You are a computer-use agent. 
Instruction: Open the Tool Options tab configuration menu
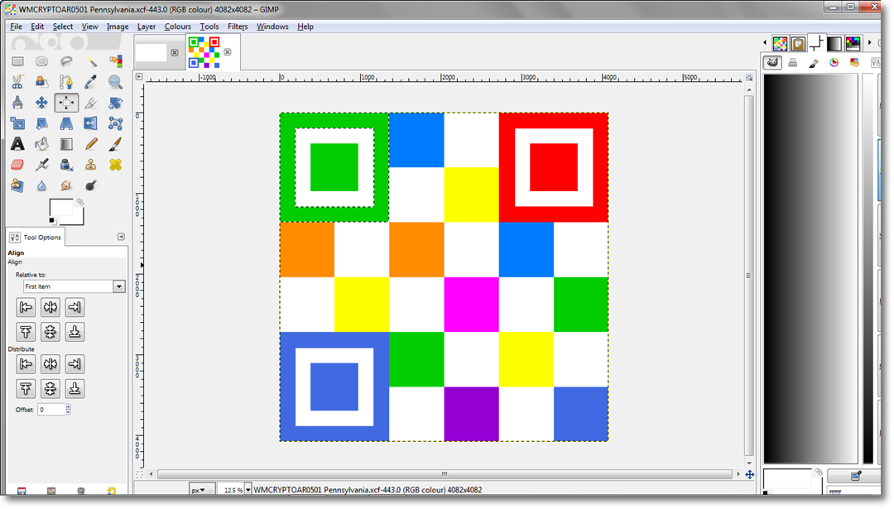pos(121,237)
